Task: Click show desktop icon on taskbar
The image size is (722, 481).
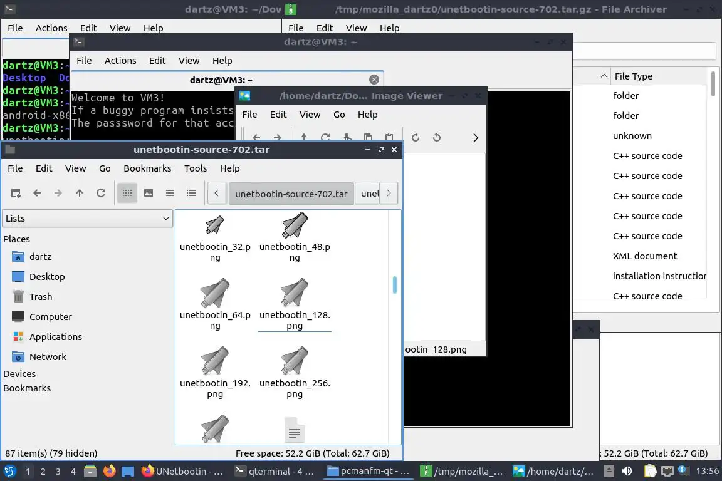Action: tap(128, 472)
